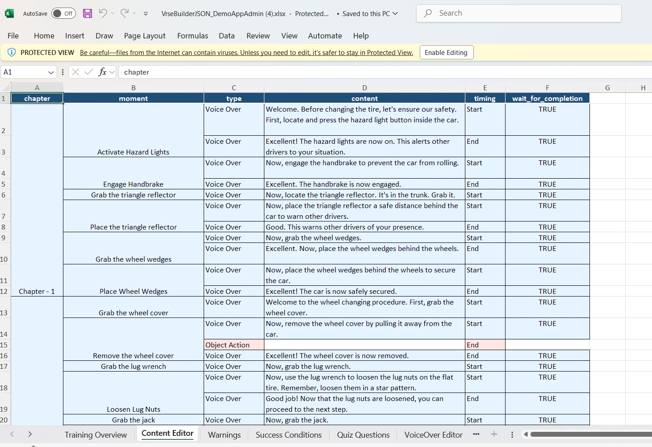Open the Review ribbon tab
Image resolution: width=652 pixels, height=447 pixels.
pyautogui.click(x=258, y=36)
